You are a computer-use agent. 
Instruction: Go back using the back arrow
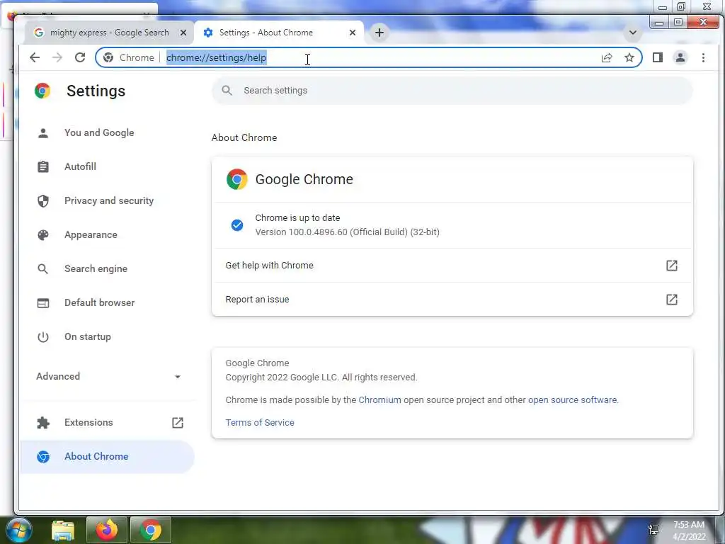coord(35,57)
